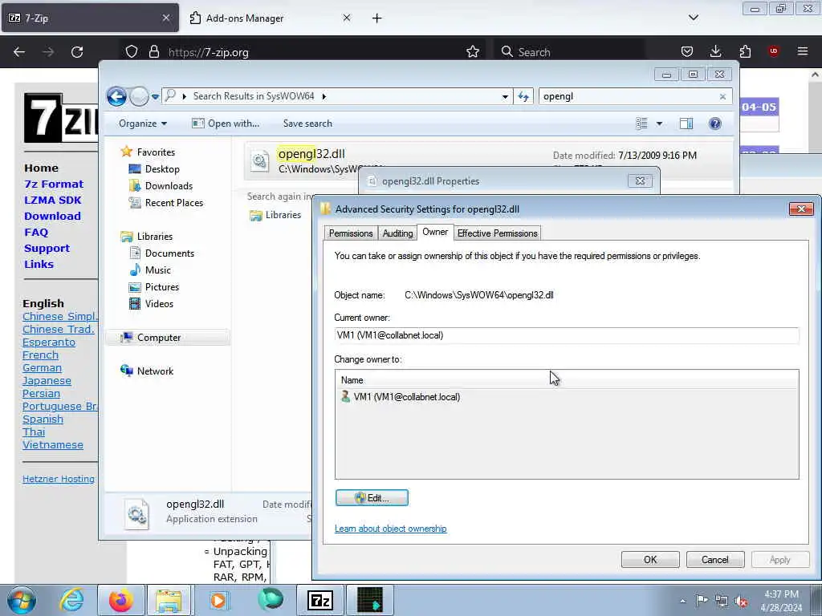
Task: Click Explorer back arrow button
Action: (116, 96)
